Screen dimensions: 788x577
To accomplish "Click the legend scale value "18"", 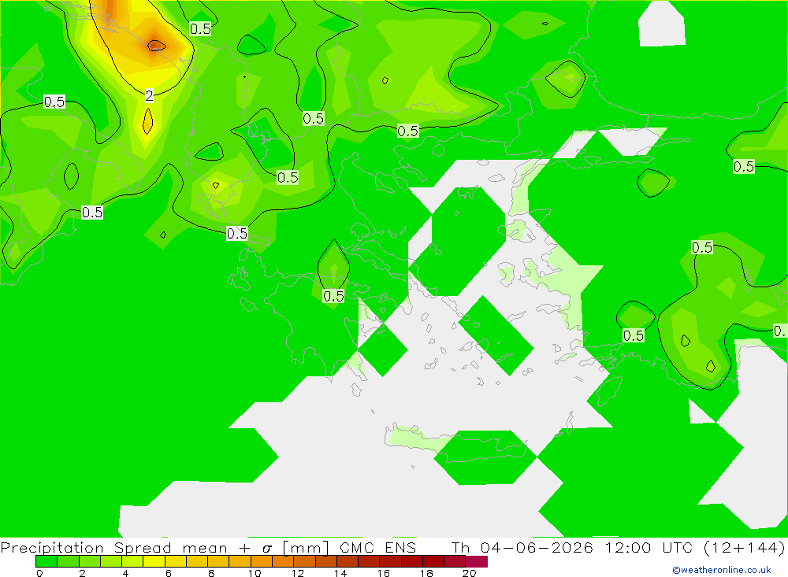I will [x=426, y=573].
